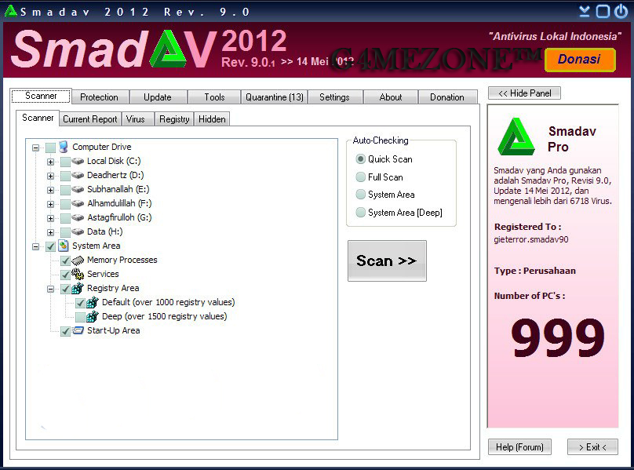Click the Local Disk (C:) drive icon

78,162
